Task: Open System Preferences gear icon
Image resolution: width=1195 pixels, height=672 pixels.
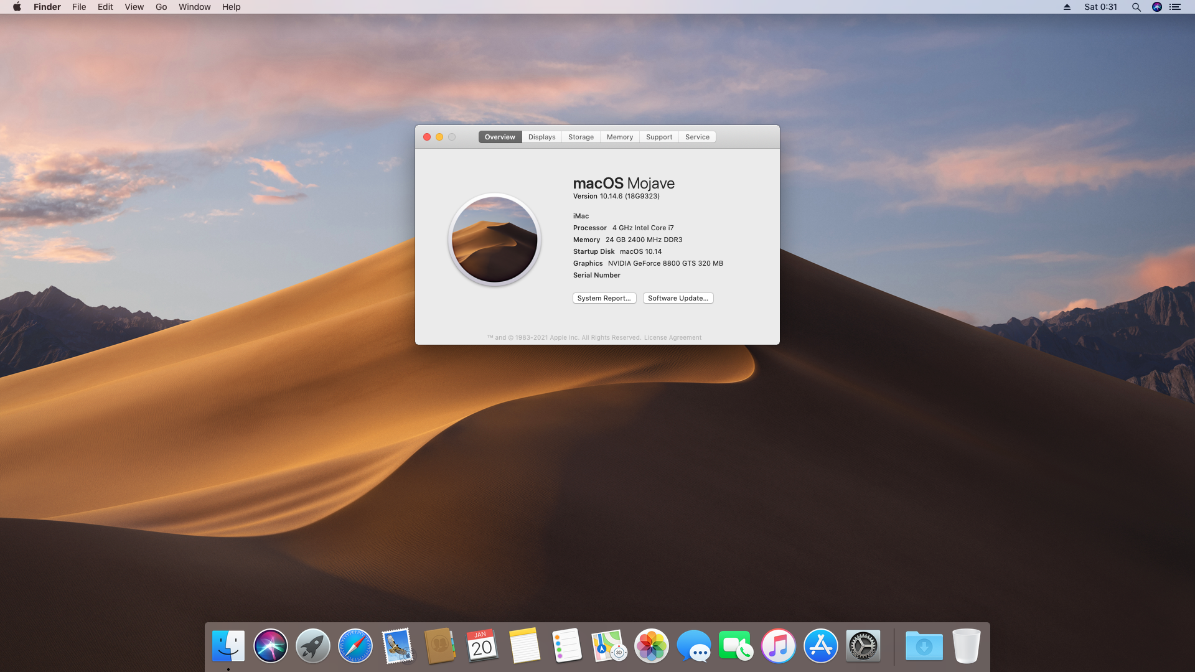Action: click(x=863, y=646)
